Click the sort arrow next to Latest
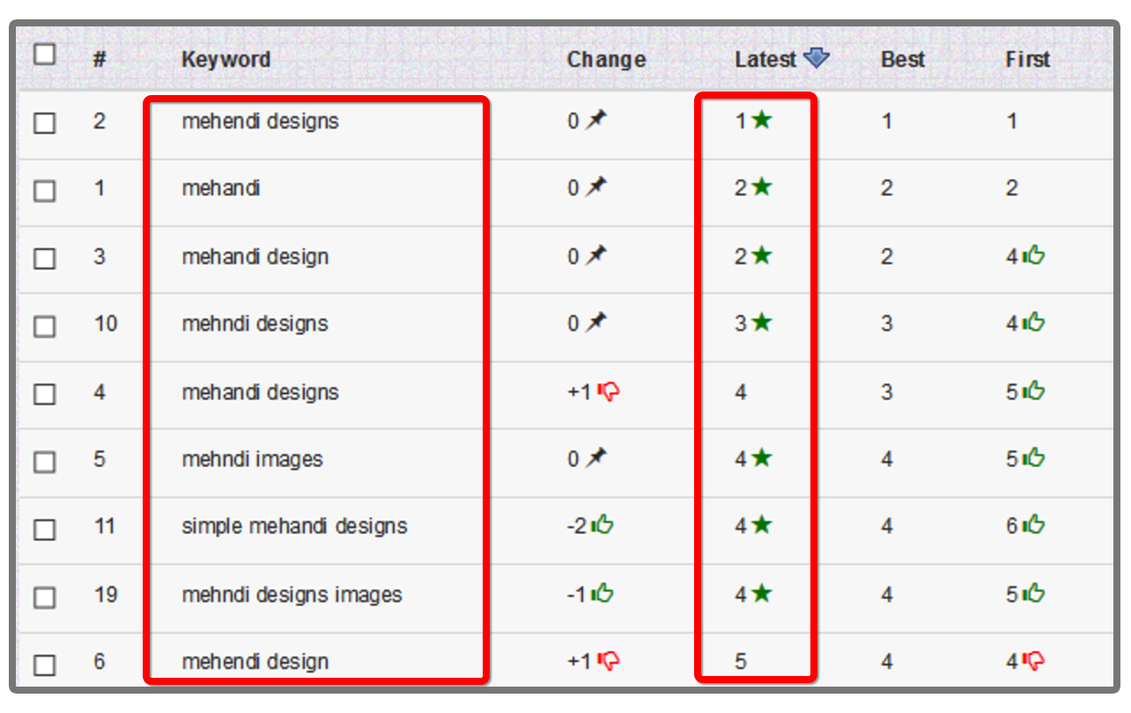The width and height of the screenshot is (1131, 713). tap(817, 59)
